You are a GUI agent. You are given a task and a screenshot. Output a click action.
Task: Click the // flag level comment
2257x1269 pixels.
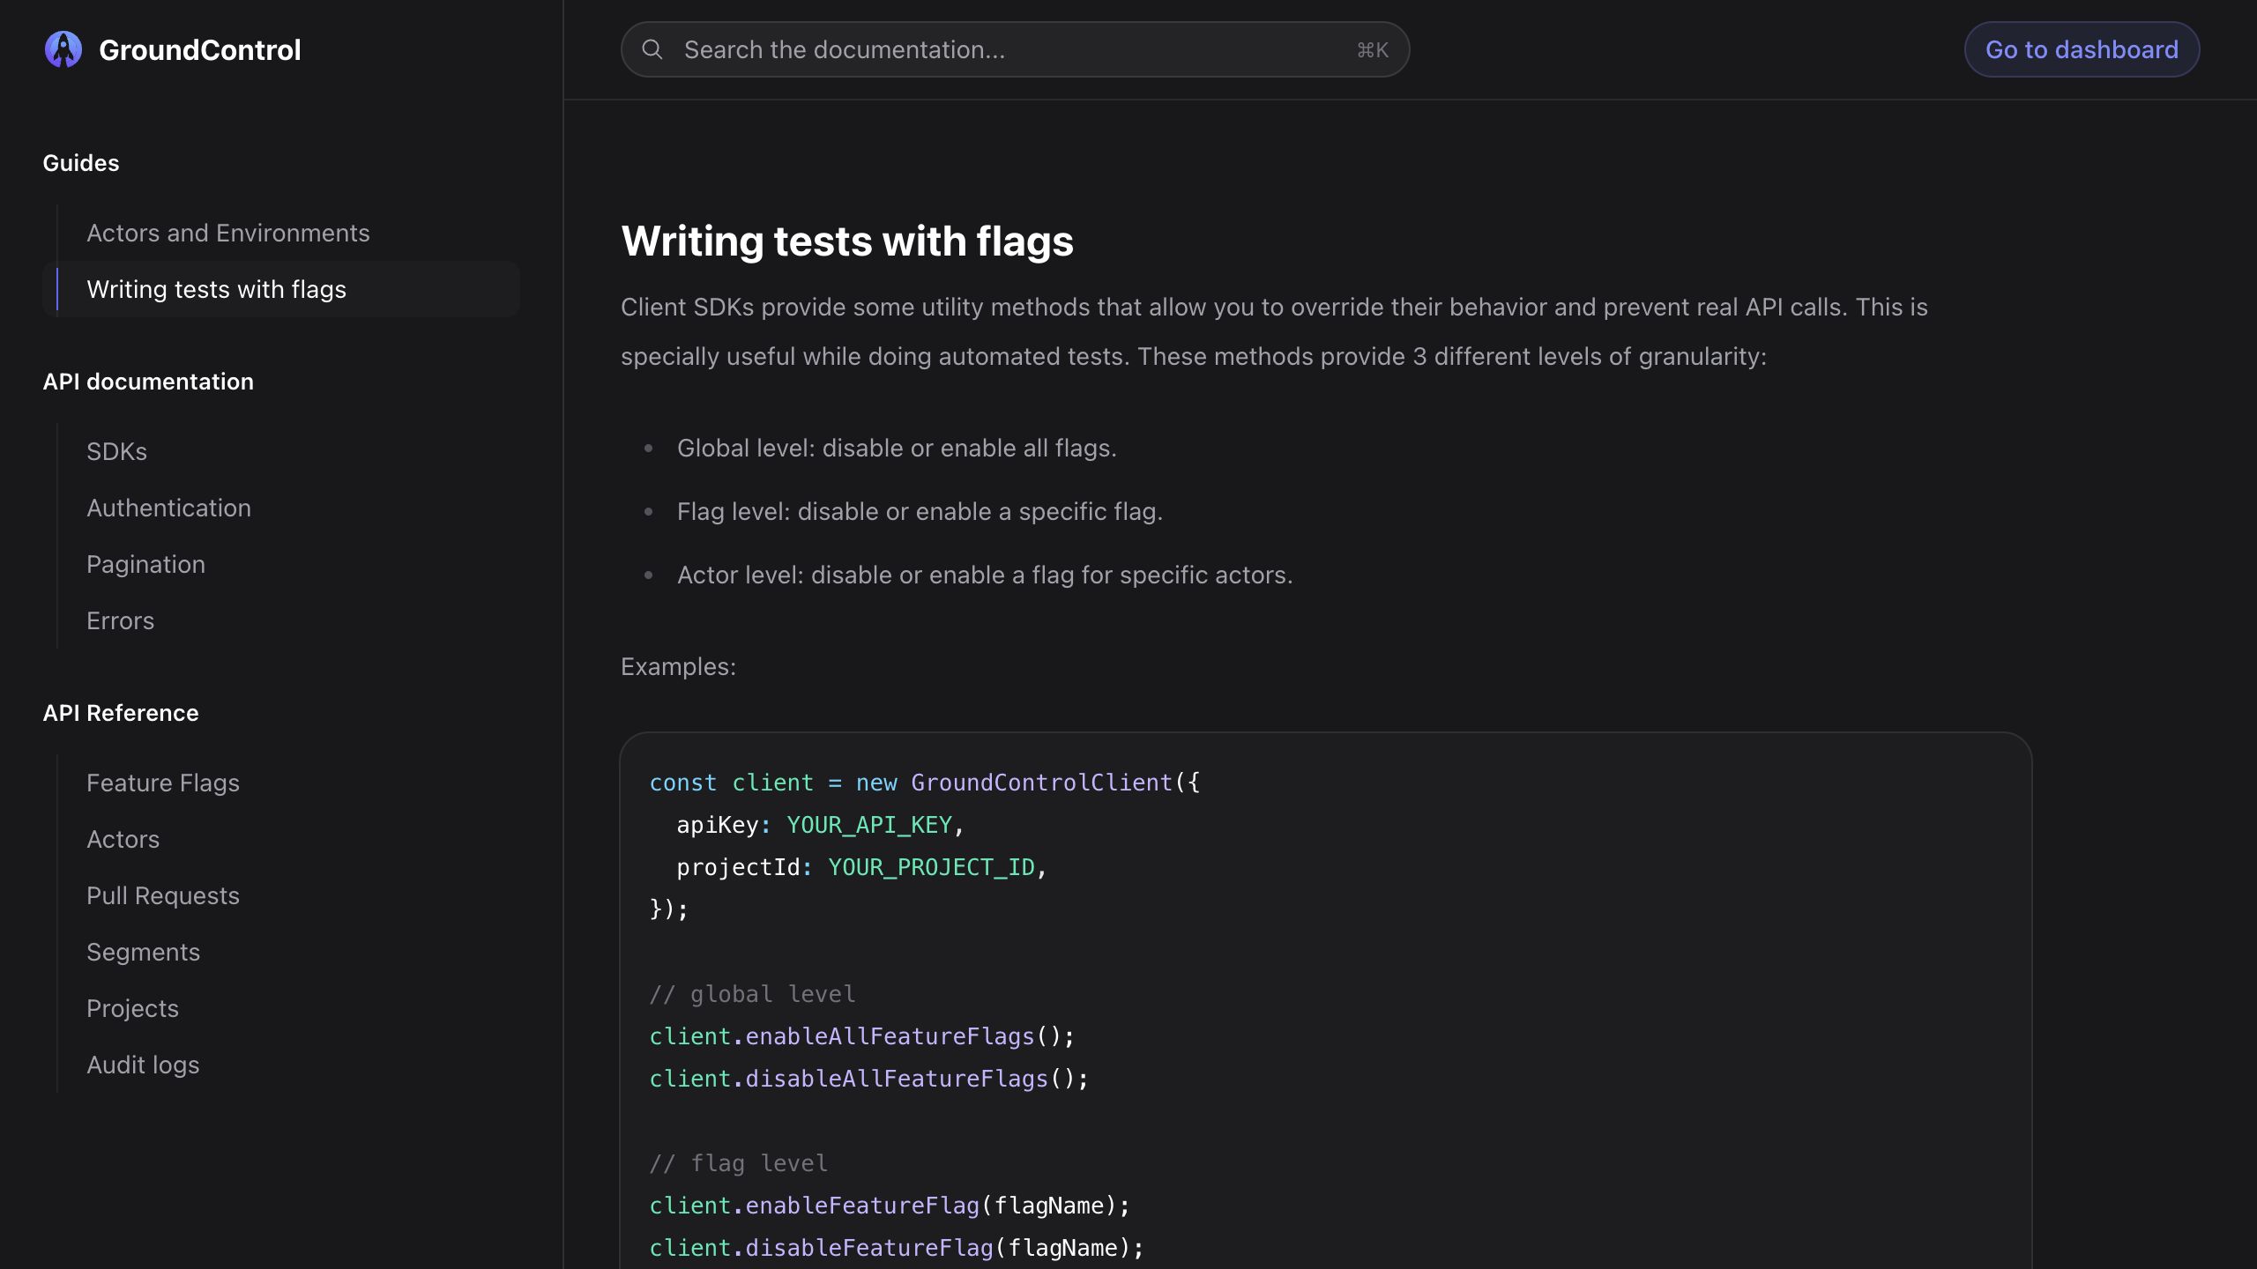coord(739,1163)
